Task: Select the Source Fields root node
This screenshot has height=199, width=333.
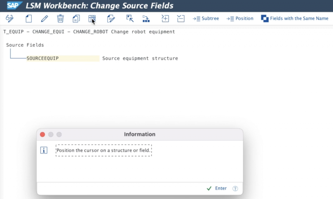Action: pyautogui.click(x=25, y=45)
